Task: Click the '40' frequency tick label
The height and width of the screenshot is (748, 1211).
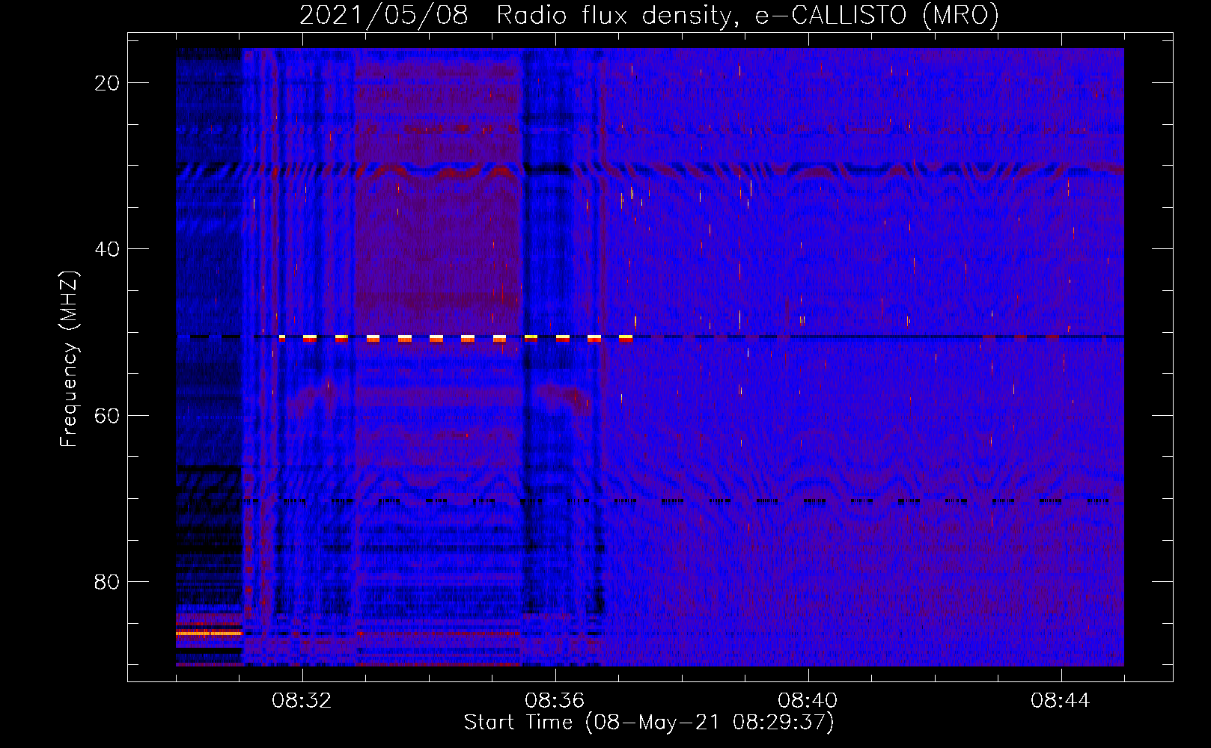Action: 107,248
